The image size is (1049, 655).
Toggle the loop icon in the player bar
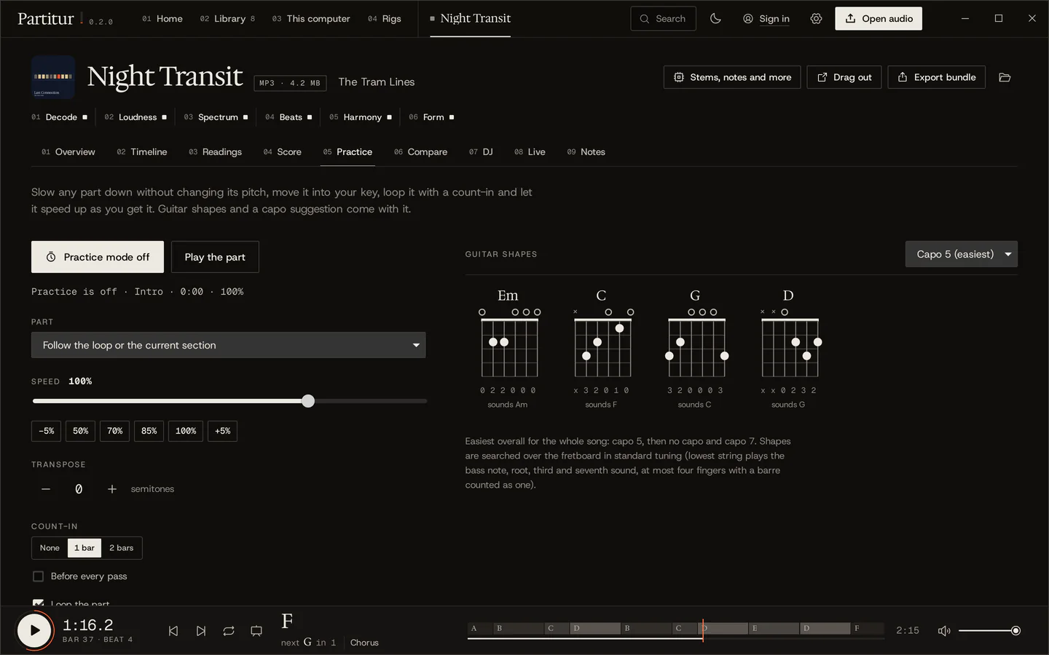(x=229, y=631)
